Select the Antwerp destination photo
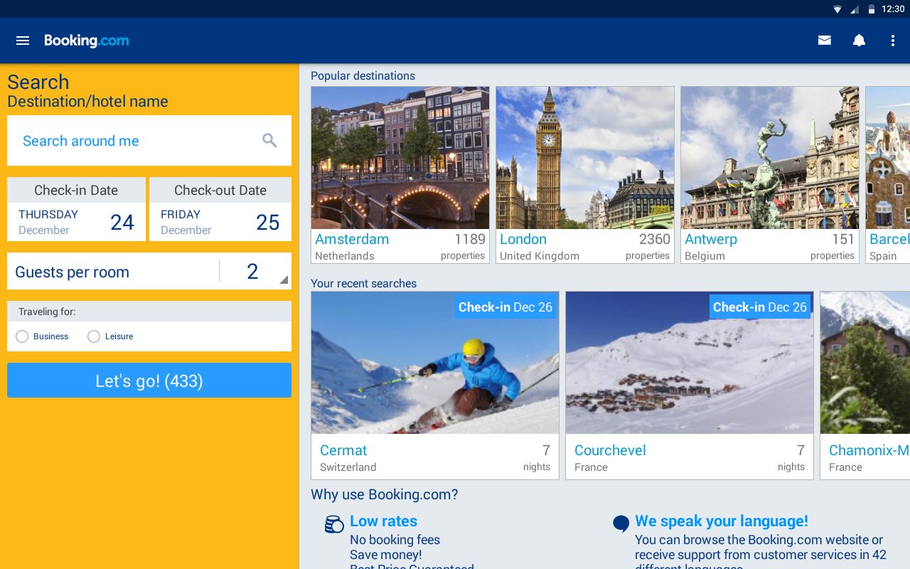910x569 pixels. click(x=770, y=158)
